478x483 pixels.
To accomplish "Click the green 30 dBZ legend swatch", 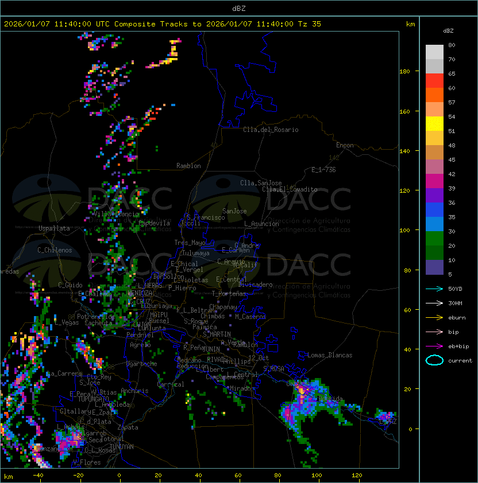I will 434,238.
